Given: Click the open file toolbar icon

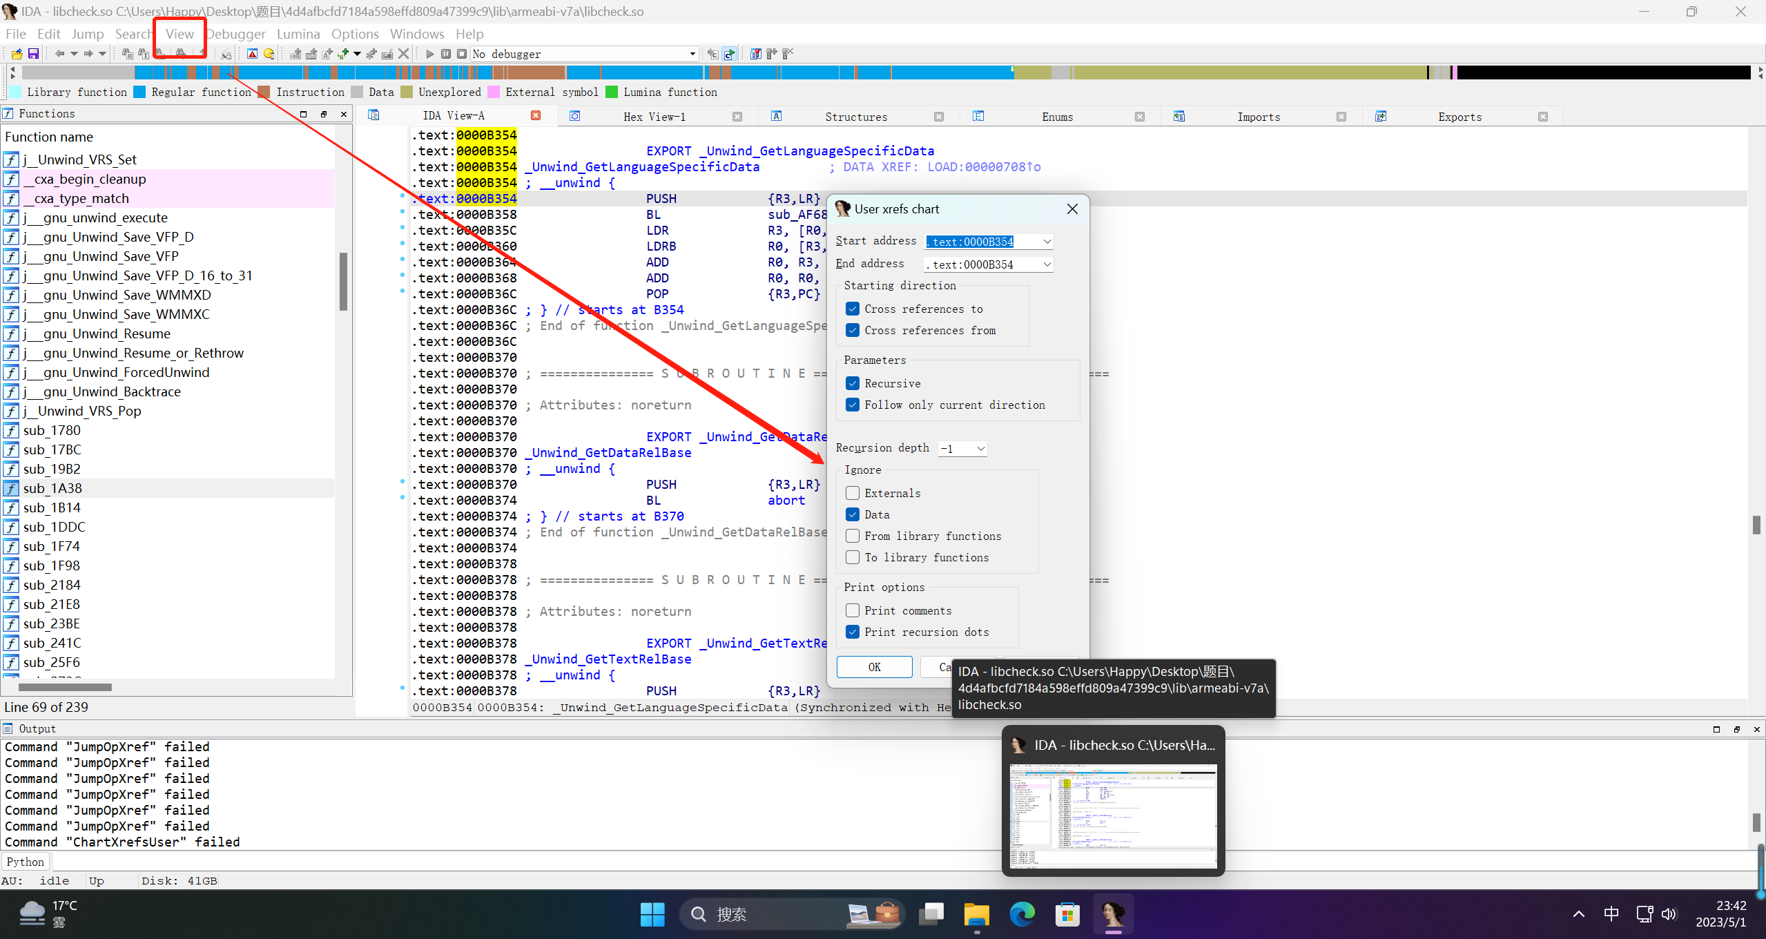Looking at the screenshot, I should pos(17,54).
